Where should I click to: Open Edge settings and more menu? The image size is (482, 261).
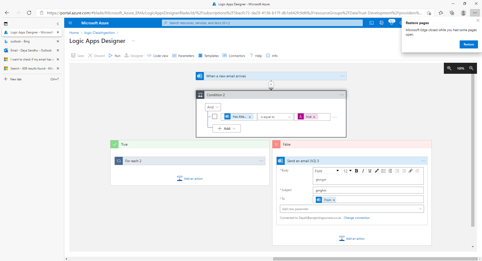point(475,13)
